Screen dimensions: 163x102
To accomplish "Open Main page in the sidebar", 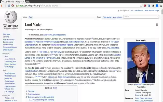I will tap(7, 34).
